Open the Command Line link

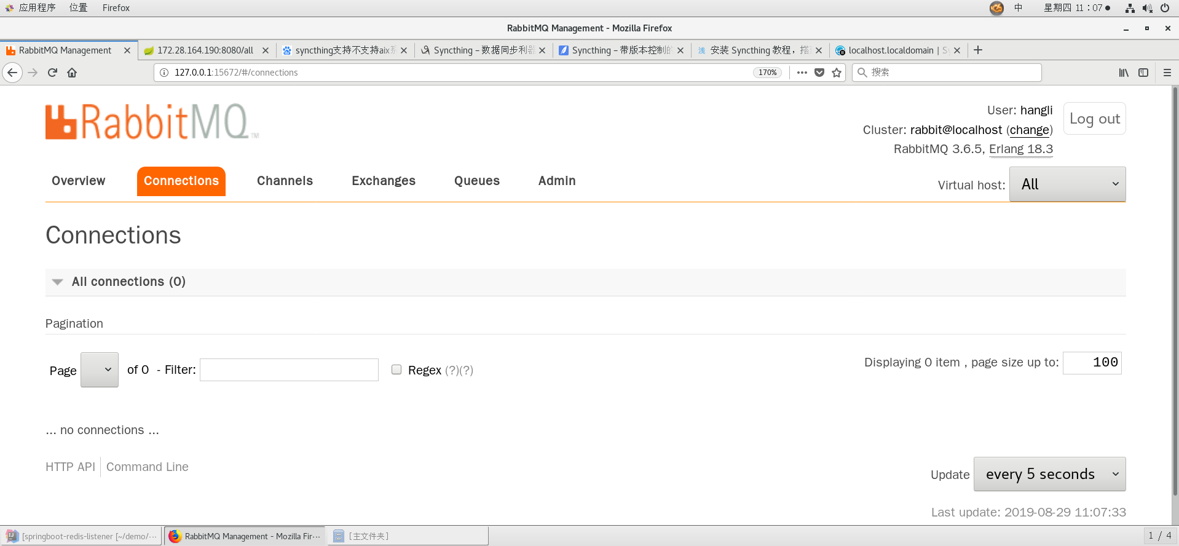148,467
